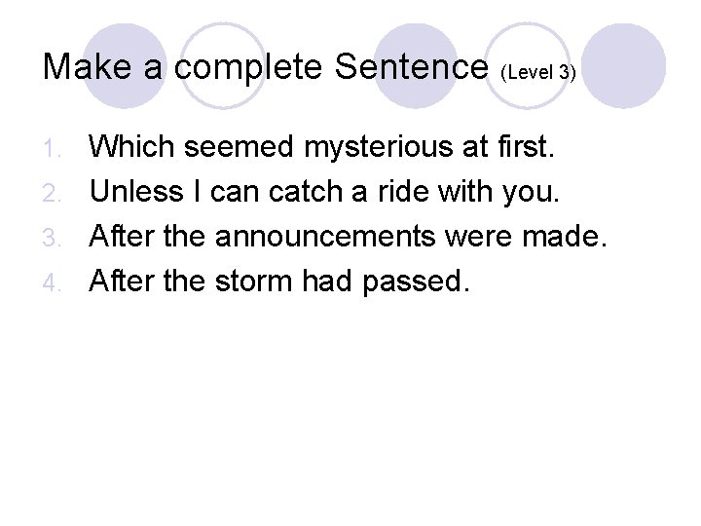The image size is (701, 526).
Task: Click the word 'storm' in sentence four
Action: click(x=253, y=282)
